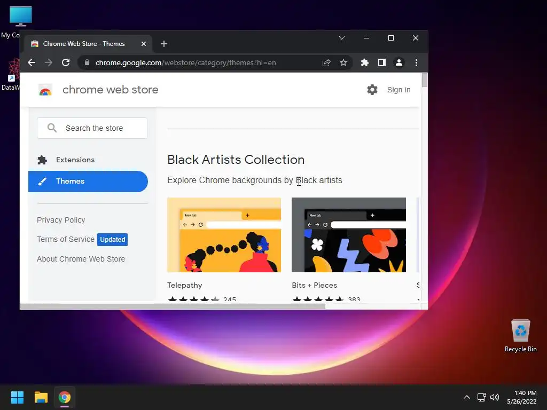The width and height of the screenshot is (547, 410).
Task: Click the Chrome taskbar icon
Action: click(x=65, y=397)
